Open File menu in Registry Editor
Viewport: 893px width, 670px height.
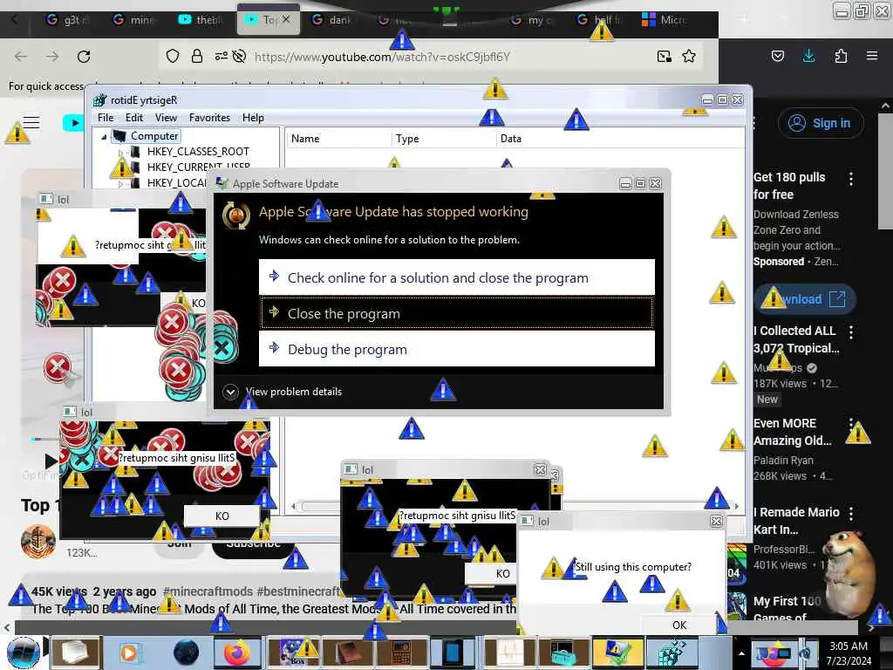(106, 118)
